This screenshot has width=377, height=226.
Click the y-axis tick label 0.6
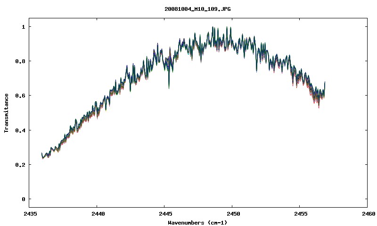click(20, 96)
